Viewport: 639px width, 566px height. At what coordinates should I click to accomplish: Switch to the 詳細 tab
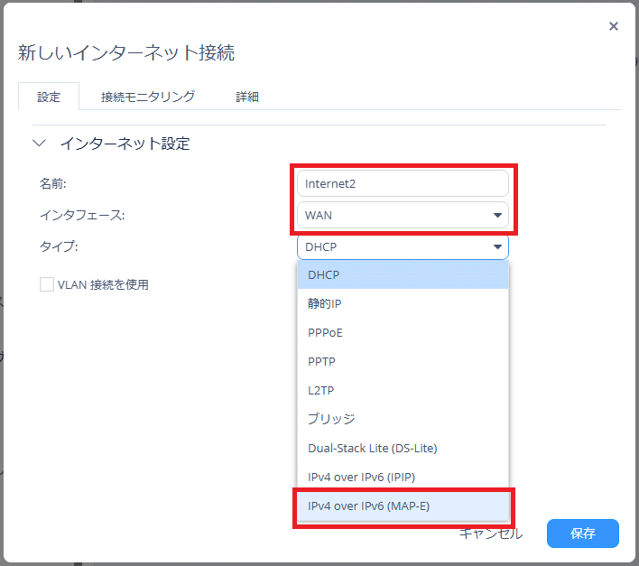(247, 97)
